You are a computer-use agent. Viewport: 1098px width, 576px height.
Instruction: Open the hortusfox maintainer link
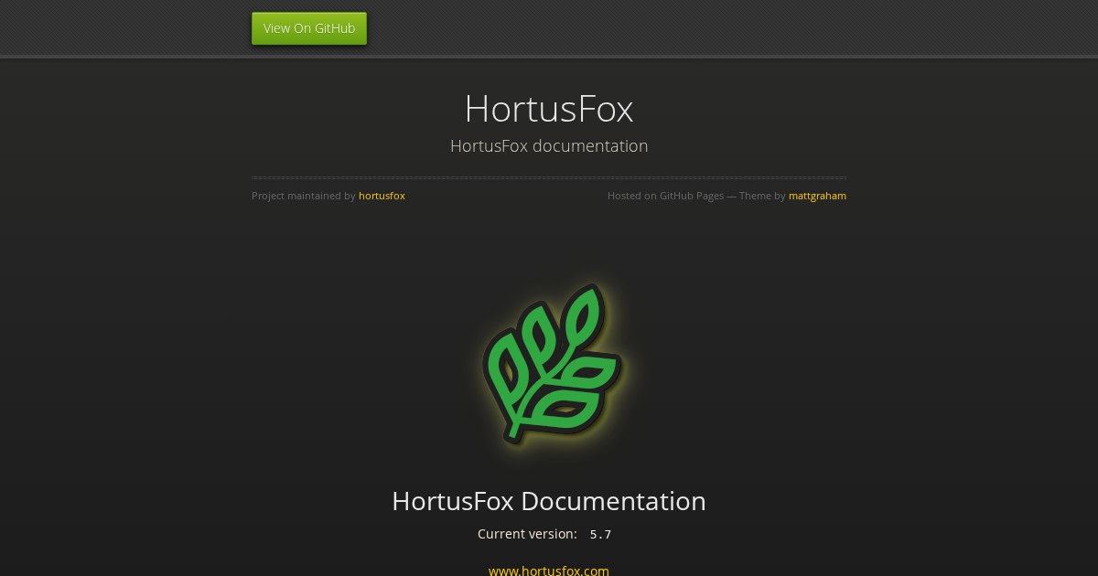[382, 196]
